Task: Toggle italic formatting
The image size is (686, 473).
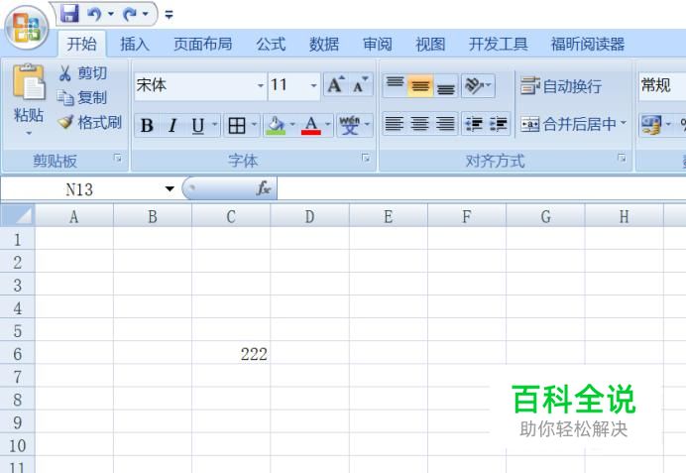Action: 172,126
